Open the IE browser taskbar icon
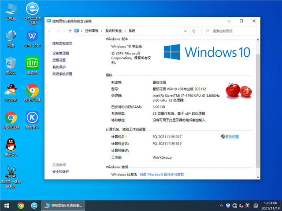 coord(34,206)
